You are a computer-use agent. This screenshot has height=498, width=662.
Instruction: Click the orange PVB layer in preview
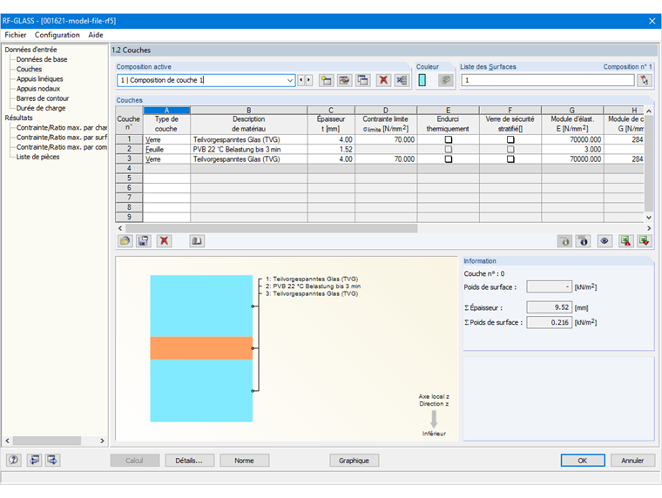(201, 348)
